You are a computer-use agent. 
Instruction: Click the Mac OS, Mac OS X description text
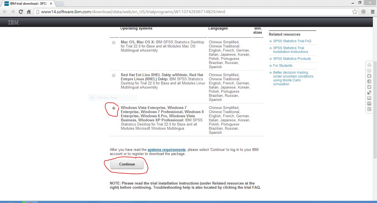[x=163, y=46]
